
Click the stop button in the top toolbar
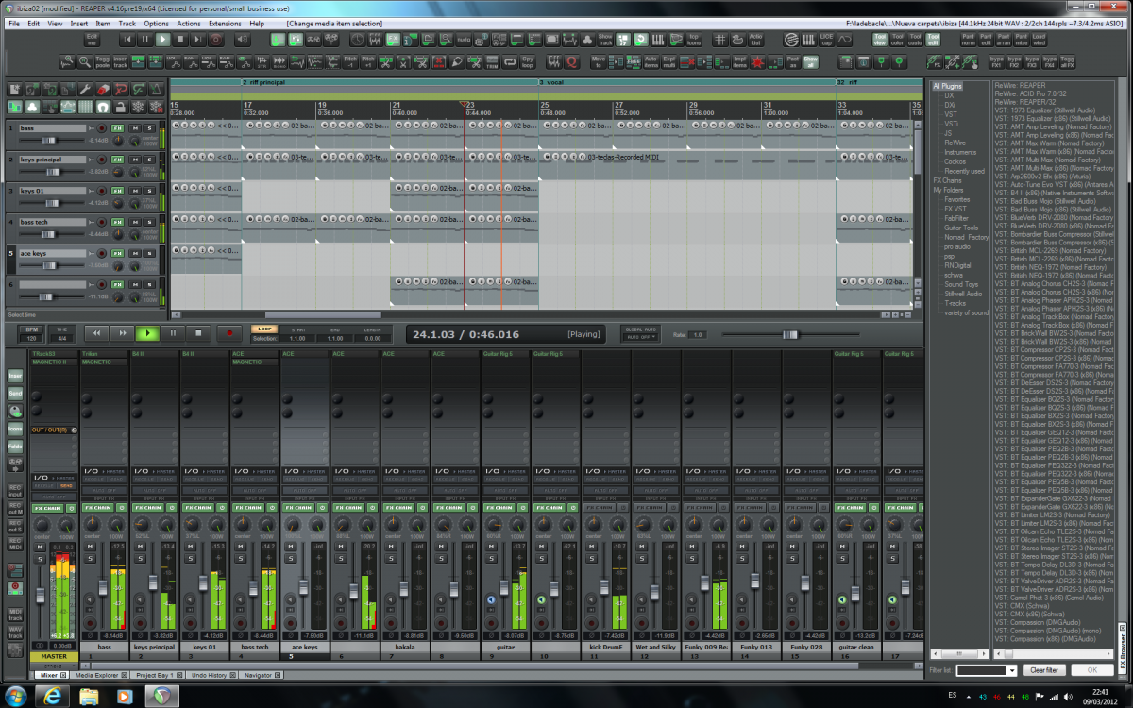[180, 40]
